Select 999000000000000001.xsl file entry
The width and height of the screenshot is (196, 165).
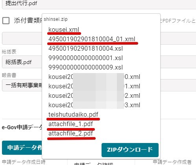[x=86, y=58]
